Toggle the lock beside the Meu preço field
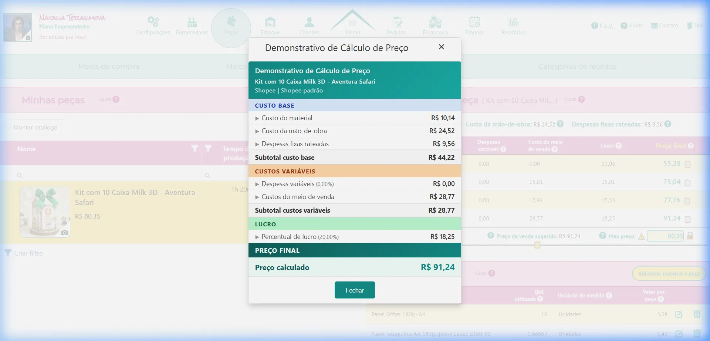 690,236
